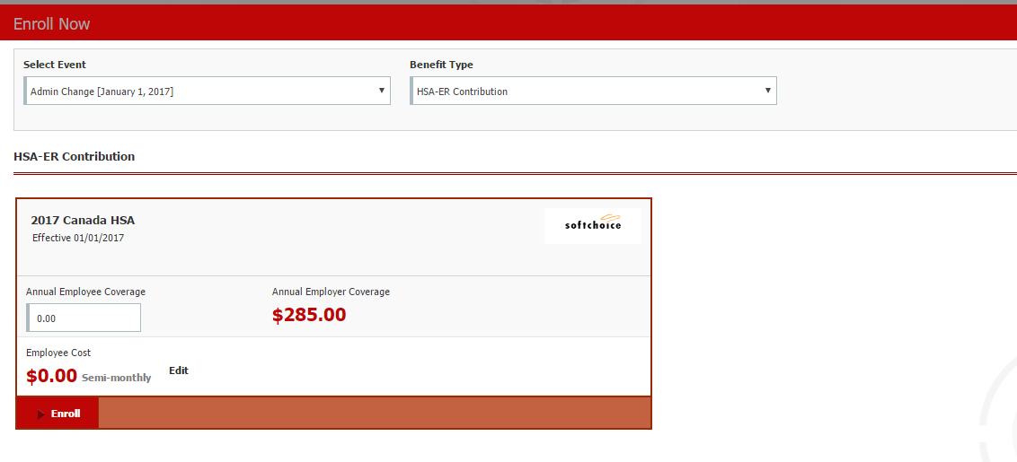Viewport: 1017px width, 462px height.
Task: Click the $285.00 employer coverage amount
Action: point(309,315)
